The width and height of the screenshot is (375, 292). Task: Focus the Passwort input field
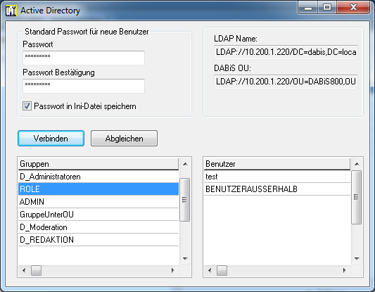click(84, 58)
